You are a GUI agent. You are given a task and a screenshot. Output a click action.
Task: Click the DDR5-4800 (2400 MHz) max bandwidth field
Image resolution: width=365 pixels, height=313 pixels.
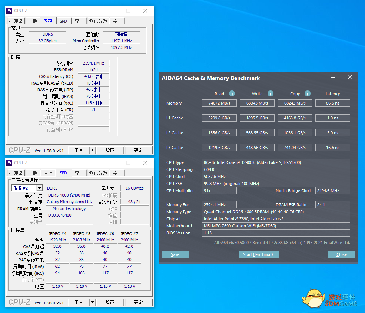point(69,195)
